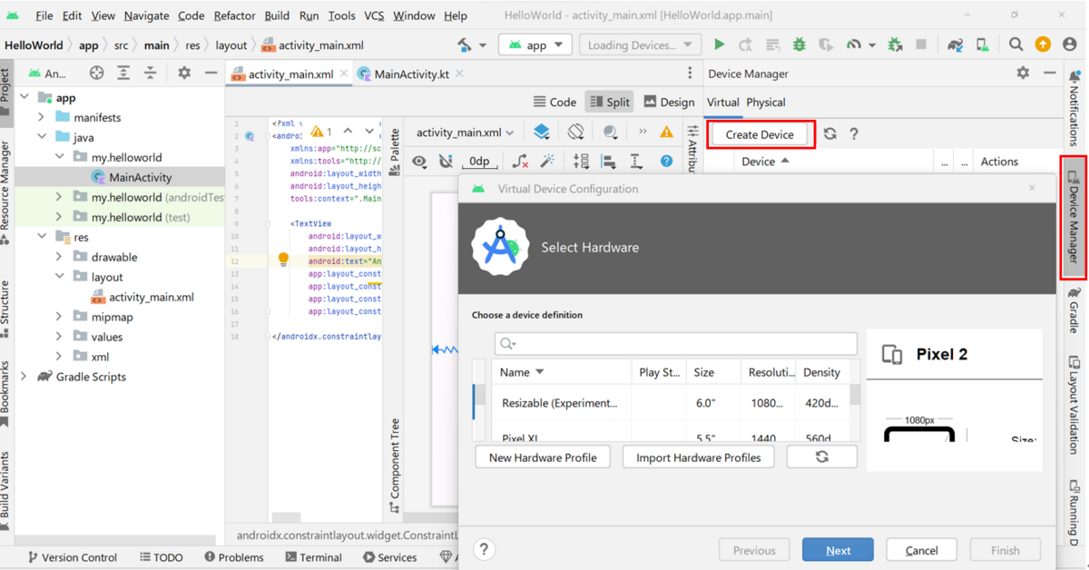Click the Expand All icon in Project panel

click(x=123, y=74)
